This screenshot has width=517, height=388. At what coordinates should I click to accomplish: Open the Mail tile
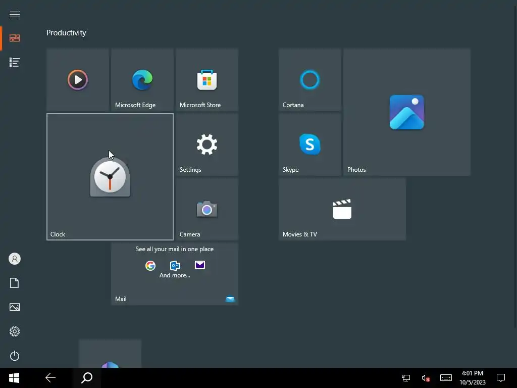click(174, 273)
